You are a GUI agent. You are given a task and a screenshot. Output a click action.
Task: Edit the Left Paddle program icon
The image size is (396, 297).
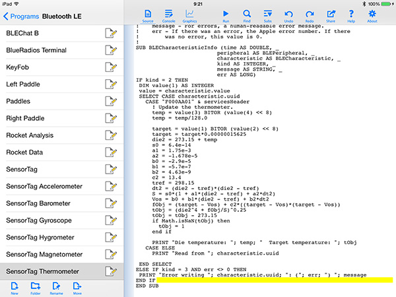pos(111,84)
